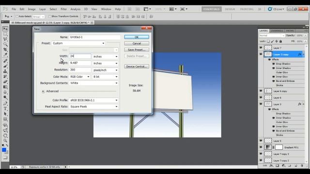
Task: Enable the Auto-Select checkbox
Action: point(17,16)
